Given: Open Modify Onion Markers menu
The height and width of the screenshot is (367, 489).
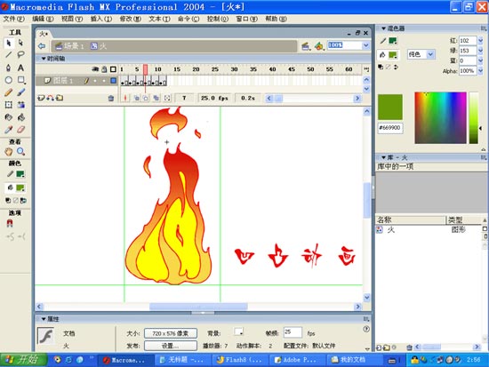Looking at the screenshot, I should [167, 99].
